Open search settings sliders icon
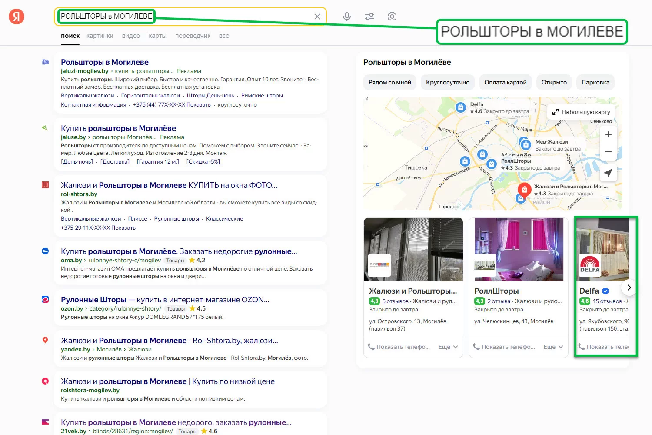 369,17
